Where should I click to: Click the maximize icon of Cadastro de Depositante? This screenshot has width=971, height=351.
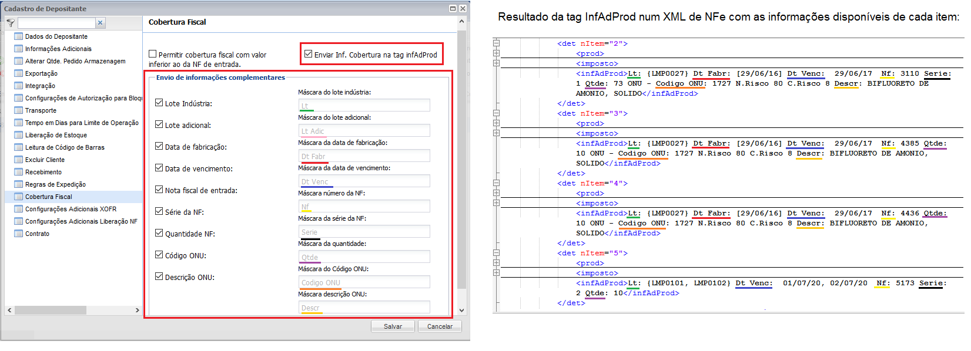pos(453,8)
